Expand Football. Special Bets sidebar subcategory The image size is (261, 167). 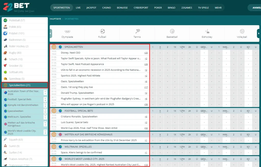tap(45, 99)
